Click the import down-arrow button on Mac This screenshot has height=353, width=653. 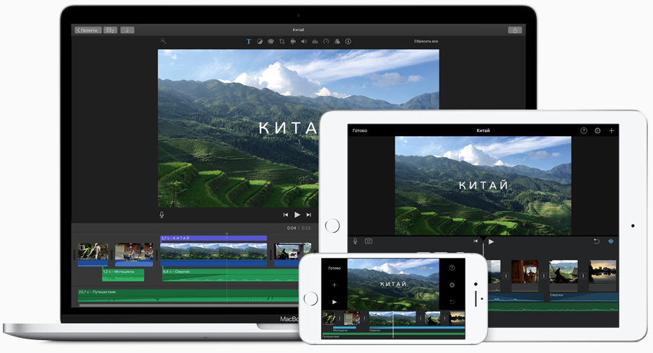128,30
